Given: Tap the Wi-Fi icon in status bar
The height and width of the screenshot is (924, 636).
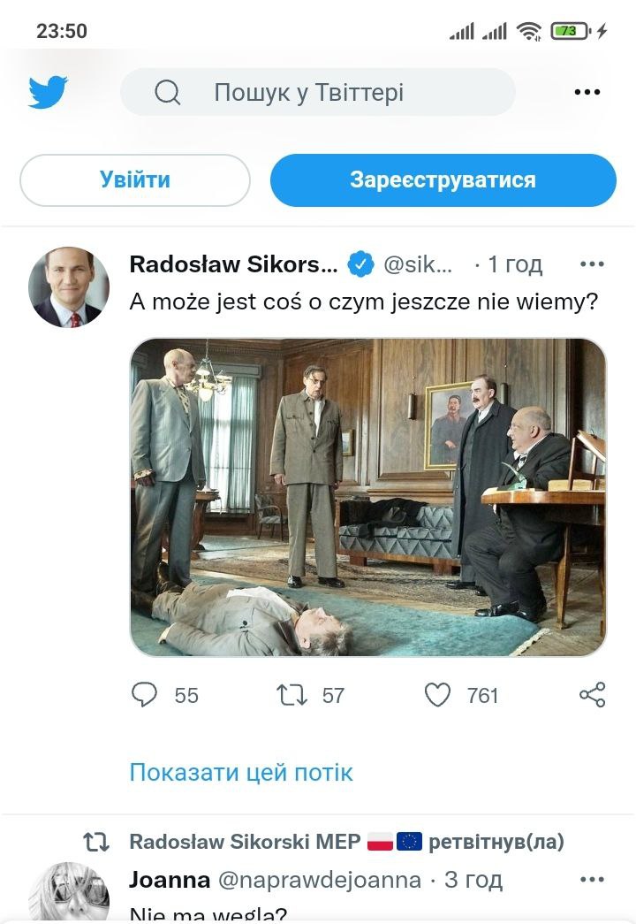Looking at the screenshot, I should (x=529, y=31).
